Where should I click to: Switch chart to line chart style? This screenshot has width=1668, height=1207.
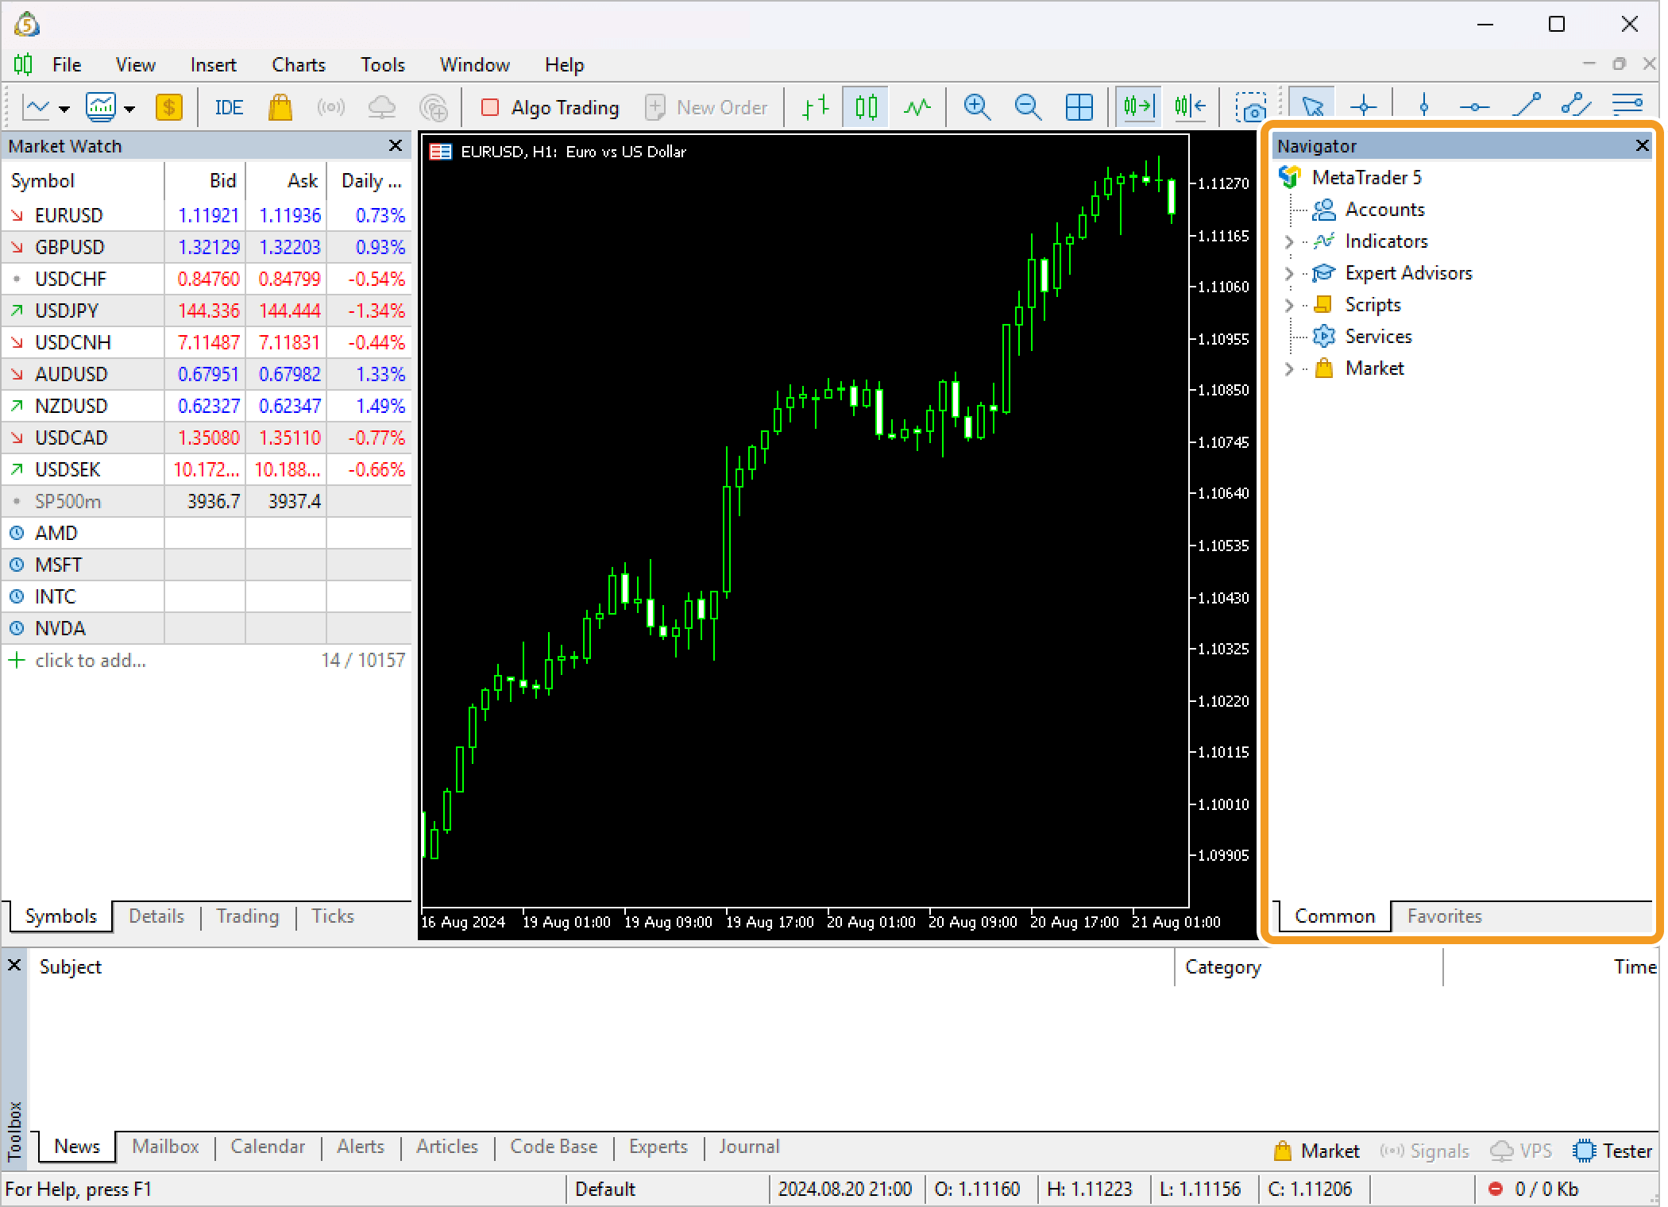tap(917, 106)
